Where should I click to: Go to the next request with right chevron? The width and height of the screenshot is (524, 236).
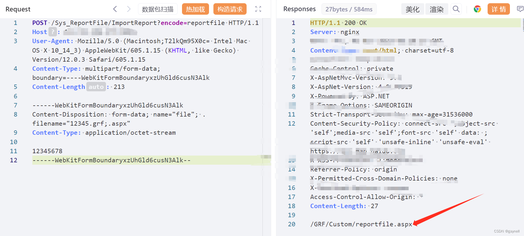click(x=129, y=9)
